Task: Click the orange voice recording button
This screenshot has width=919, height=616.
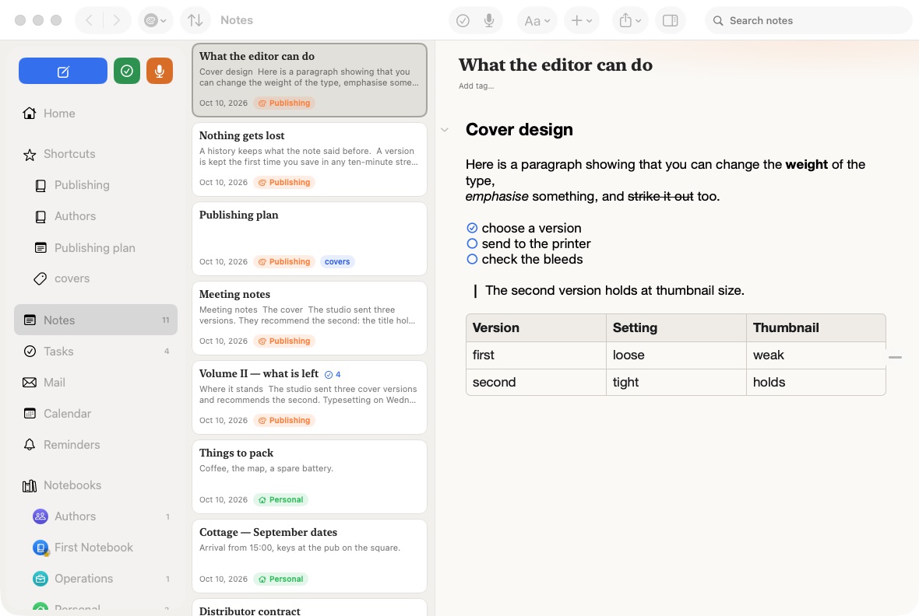Action: pos(160,71)
